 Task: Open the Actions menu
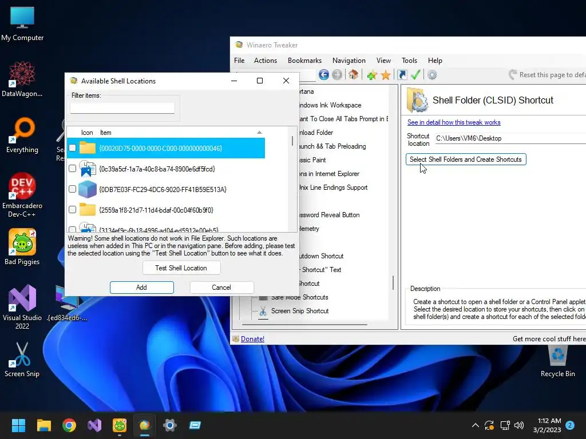pyautogui.click(x=266, y=61)
